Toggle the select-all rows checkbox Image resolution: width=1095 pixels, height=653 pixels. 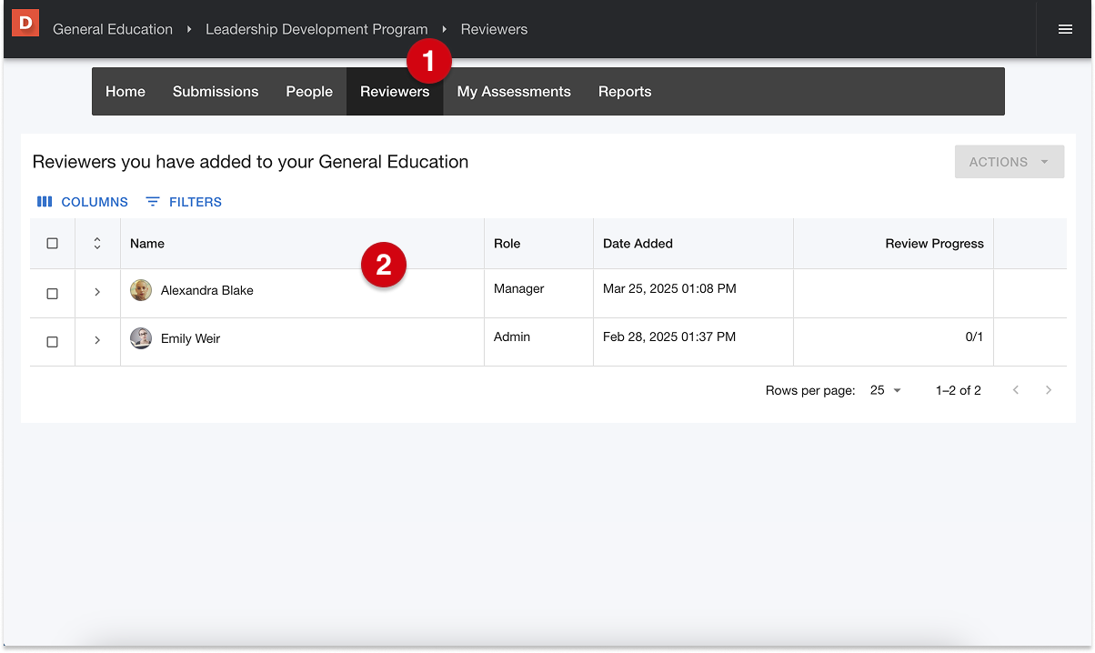coord(52,243)
